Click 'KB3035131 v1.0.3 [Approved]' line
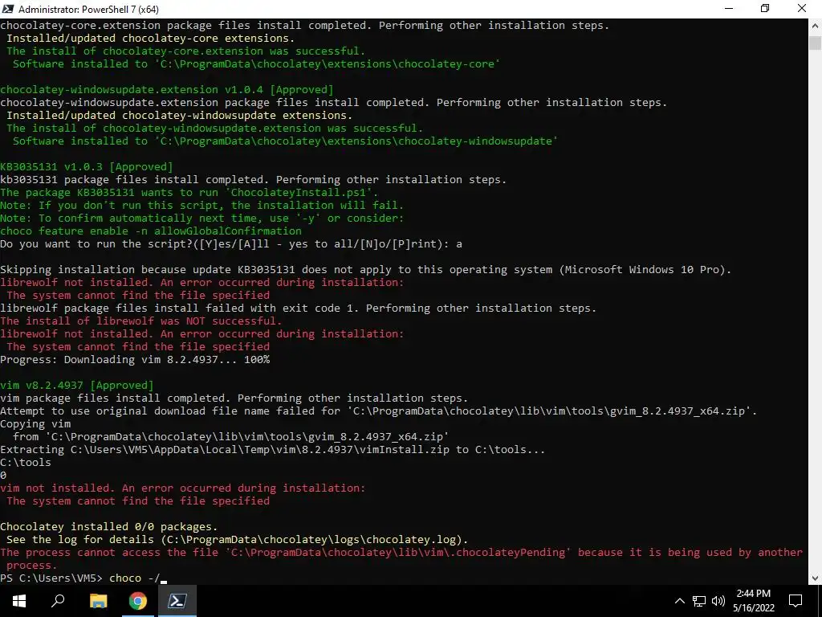 (x=87, y=167)
